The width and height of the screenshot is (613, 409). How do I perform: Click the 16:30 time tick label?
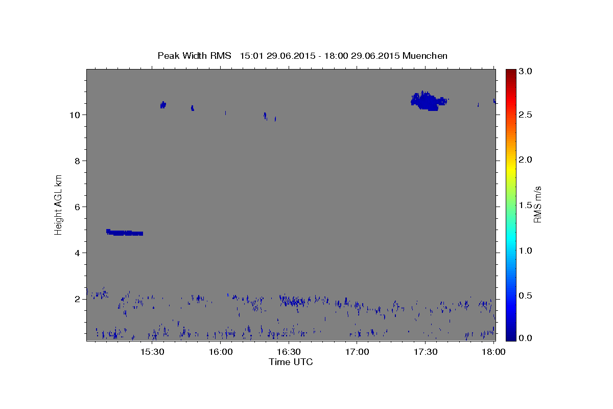pos(289,352)
